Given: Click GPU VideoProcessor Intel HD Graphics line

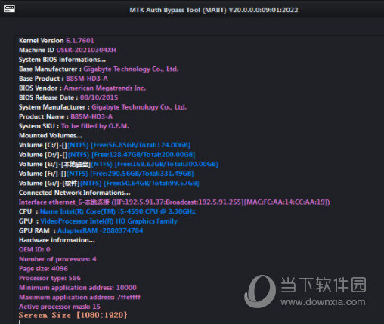Looking at the screenshot, I should click(98, 221).
